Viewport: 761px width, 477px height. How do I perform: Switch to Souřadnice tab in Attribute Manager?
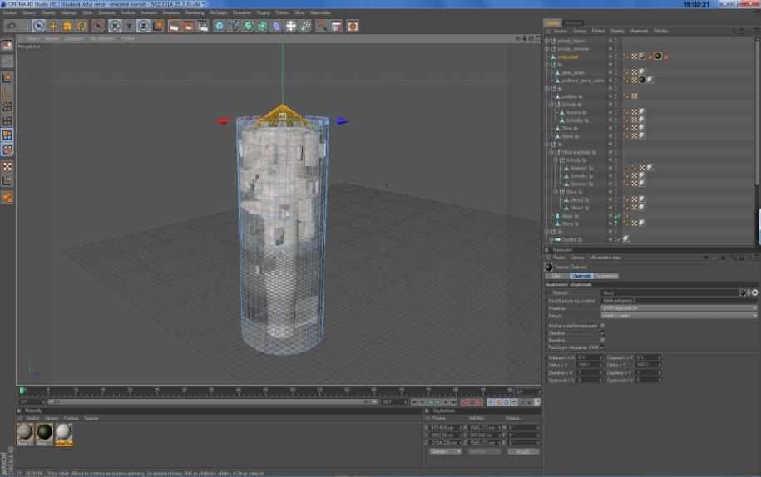(606, 276)
